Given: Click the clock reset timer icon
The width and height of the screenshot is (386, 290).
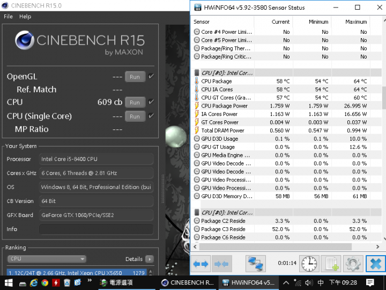Looking at the screenshot, I should [309, 264].
